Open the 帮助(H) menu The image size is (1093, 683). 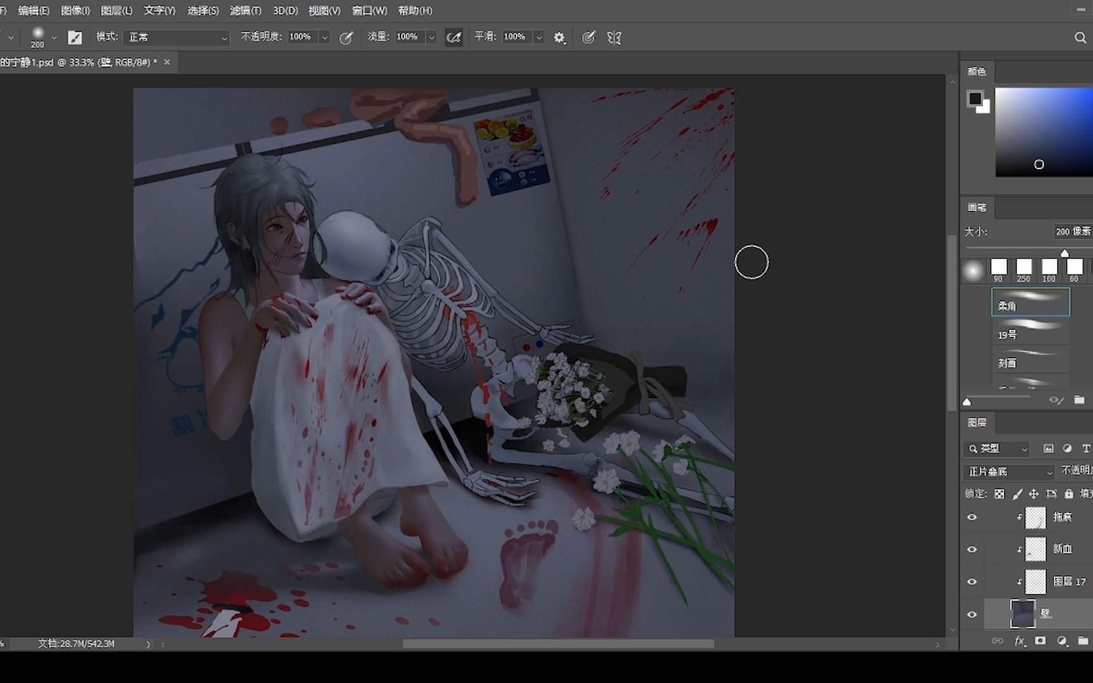pos(415,11)
